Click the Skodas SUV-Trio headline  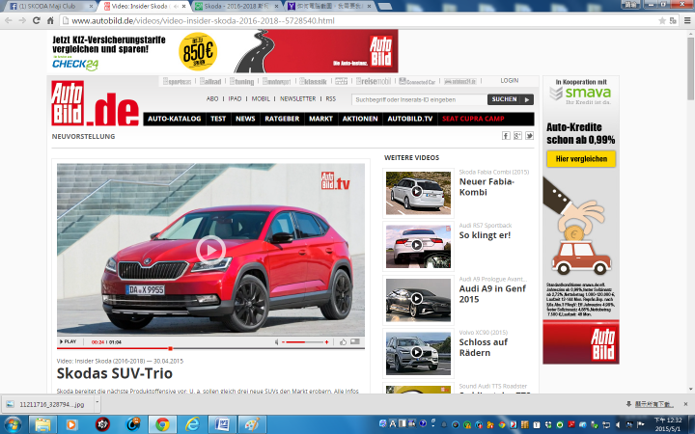click(x=114, y=373)
